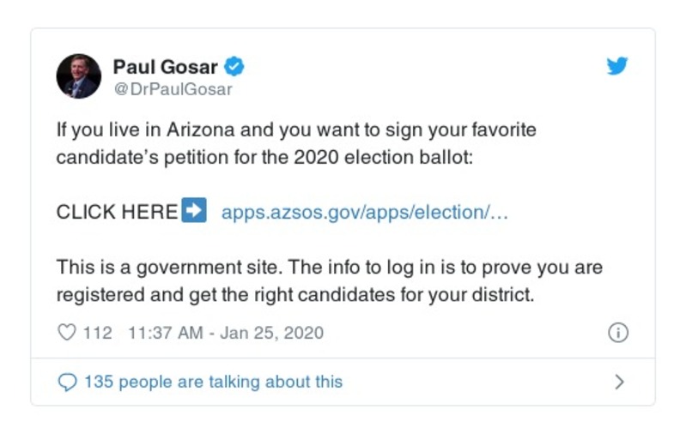Follow the apps.azsos.gov link

[x=365, y=212]
